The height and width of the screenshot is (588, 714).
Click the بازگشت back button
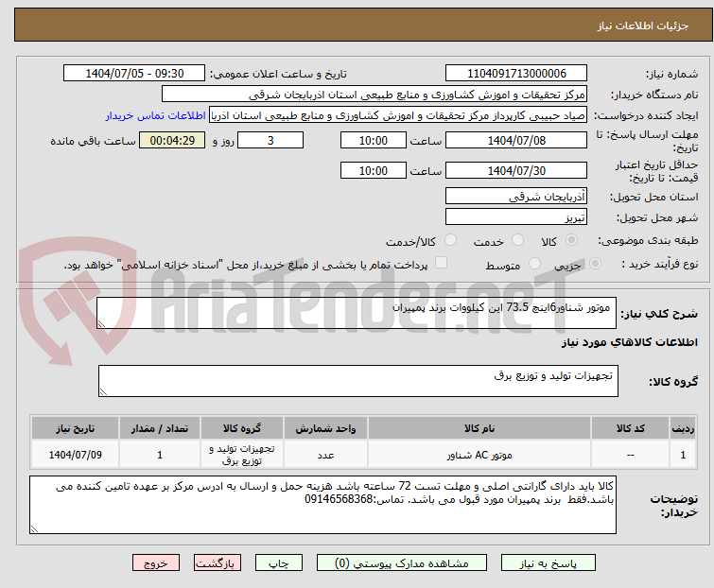[x=217, y=563]
